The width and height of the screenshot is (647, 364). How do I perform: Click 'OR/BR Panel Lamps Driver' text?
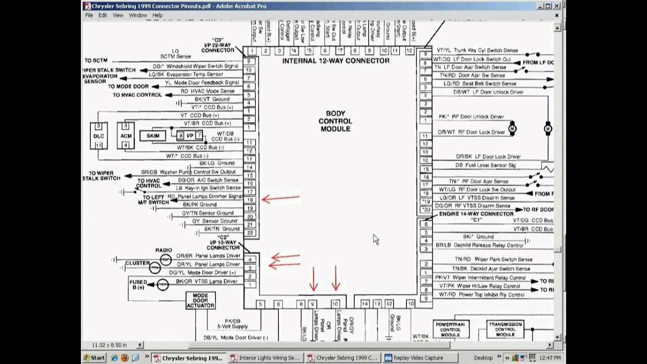coord(208,256)
